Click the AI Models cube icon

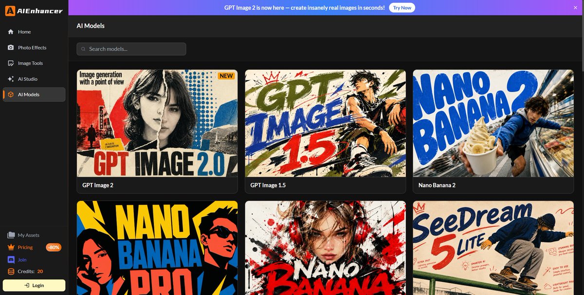pos(11,94)
